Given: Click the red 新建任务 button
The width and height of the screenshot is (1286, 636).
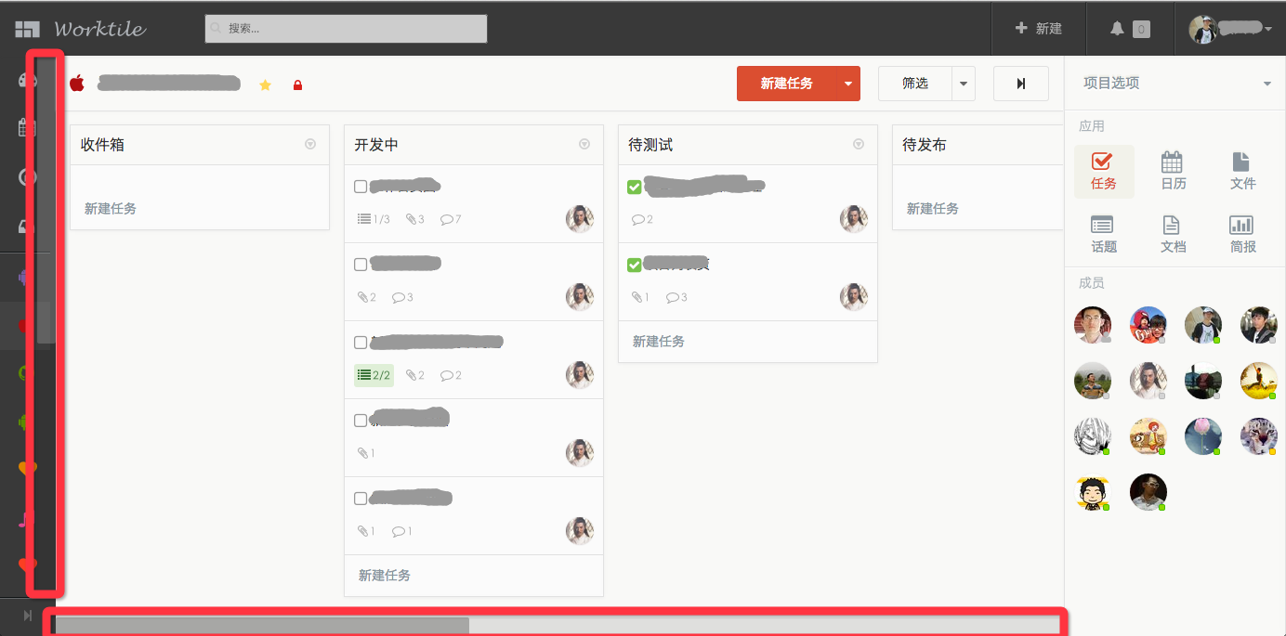Looking at the screenshot, I should pos(786,84).
